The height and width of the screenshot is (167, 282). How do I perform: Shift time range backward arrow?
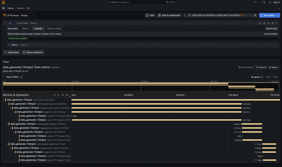[x=185, y=15]
